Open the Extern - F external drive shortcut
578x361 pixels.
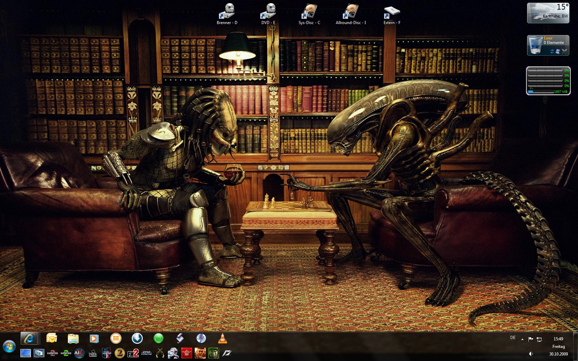392,14
